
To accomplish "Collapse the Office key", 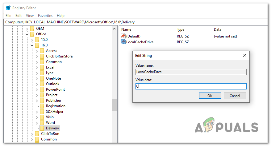I will [x=27, y=34].
